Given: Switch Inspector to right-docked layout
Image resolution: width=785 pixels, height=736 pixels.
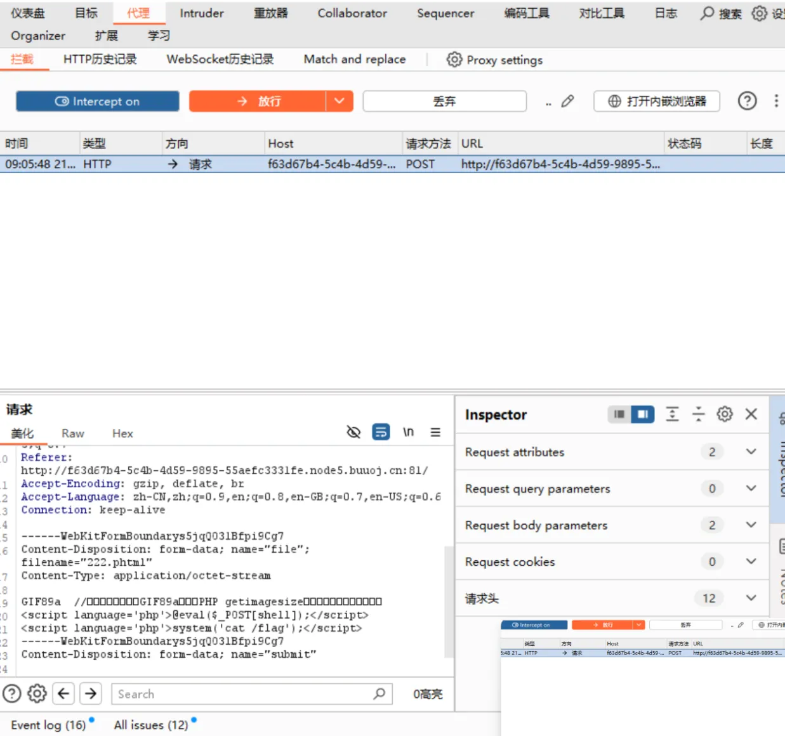Looking at the screenshot, I should [643, 414].
